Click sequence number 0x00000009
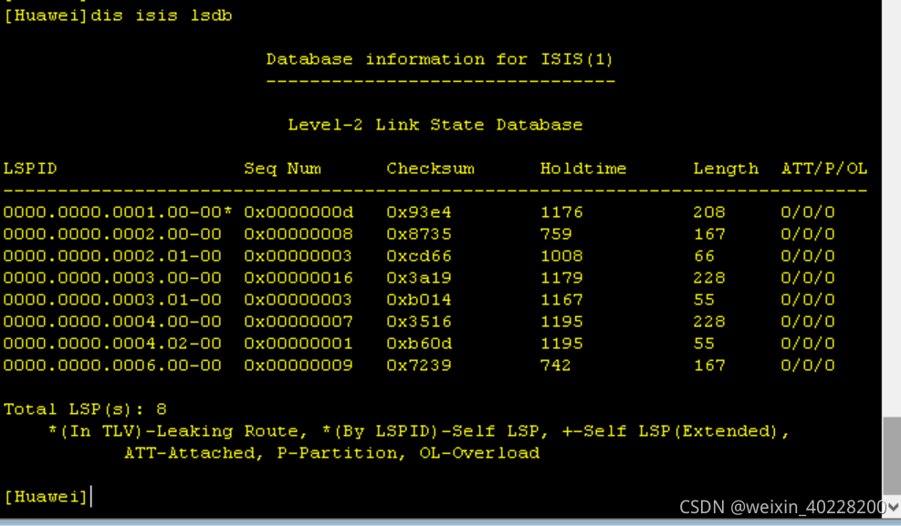This screenshot has width=901, height=526. coord(299,366)
